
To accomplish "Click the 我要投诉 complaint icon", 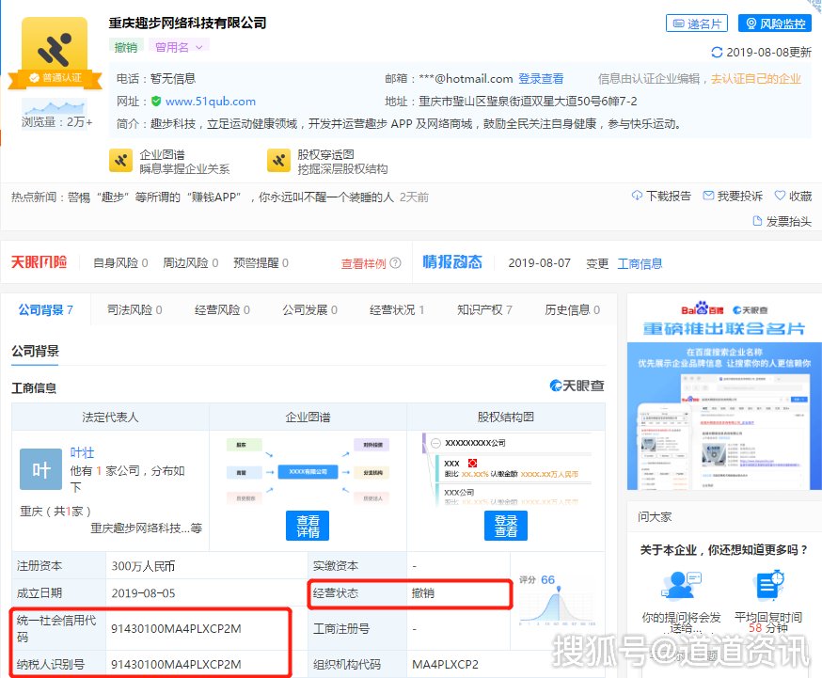I will coord(708,196).
